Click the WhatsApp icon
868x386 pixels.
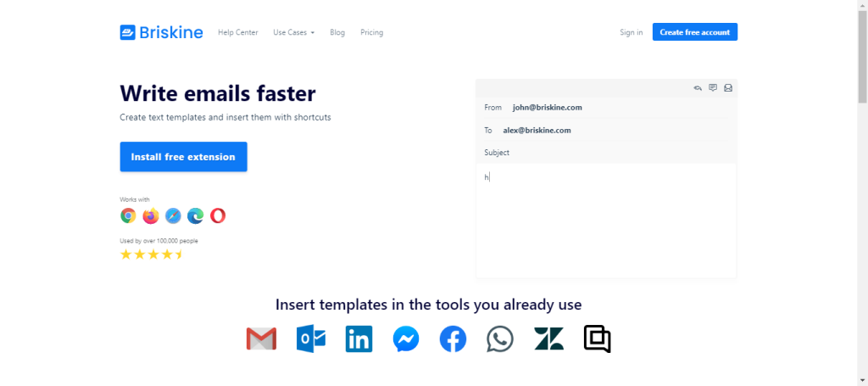pyautogui.click(x=500, y=339)
